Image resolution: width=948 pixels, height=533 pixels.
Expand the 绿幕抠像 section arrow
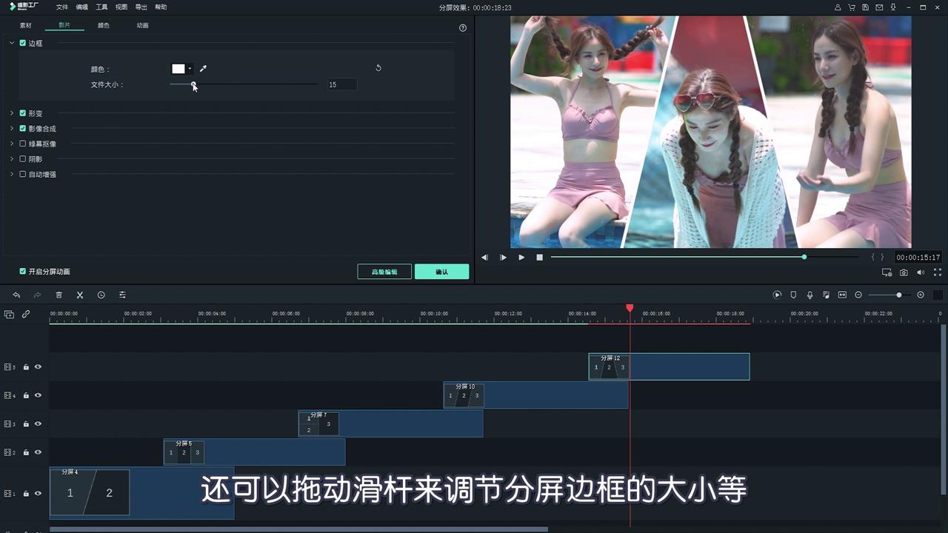pyautogui.click(x=12, y=144)
